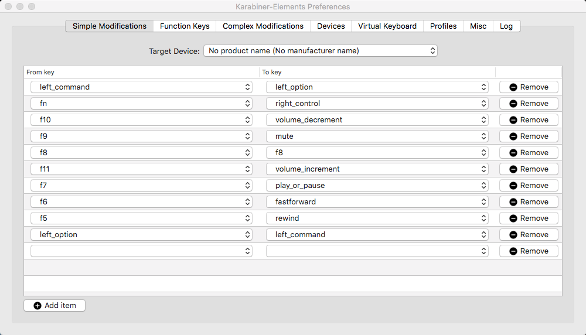
Task: Go to the Virtual Keyboard tab
Action: click(387, 26)
